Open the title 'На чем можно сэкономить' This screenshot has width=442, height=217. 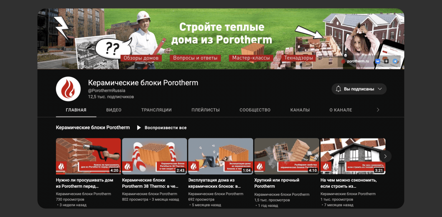click(x=349, y=183)
